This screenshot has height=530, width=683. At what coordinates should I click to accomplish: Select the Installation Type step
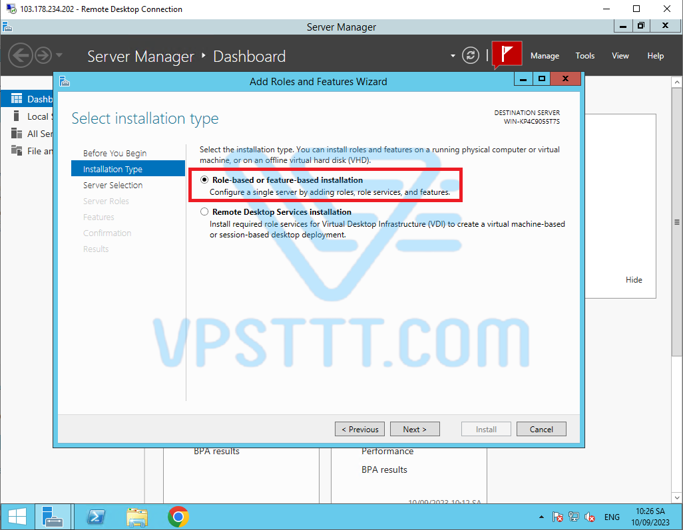128,169
